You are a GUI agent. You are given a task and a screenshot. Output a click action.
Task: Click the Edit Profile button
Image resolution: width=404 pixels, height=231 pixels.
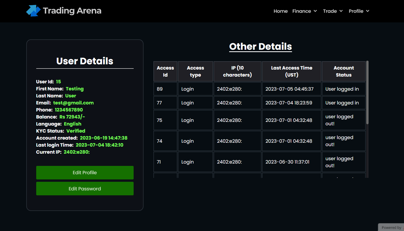click(x=85, y=172)
